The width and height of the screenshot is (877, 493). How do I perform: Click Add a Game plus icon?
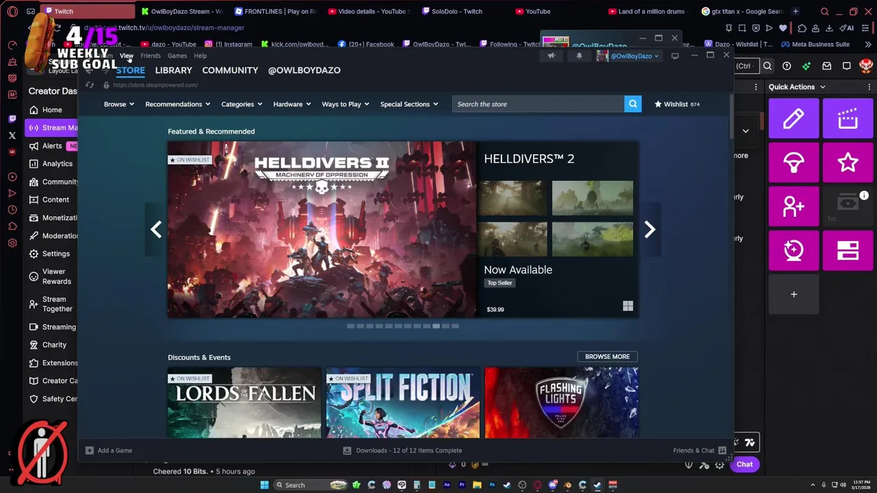[x=89, y=451]
